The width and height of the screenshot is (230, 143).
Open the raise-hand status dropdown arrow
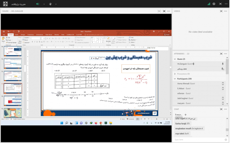click(55, 4)
